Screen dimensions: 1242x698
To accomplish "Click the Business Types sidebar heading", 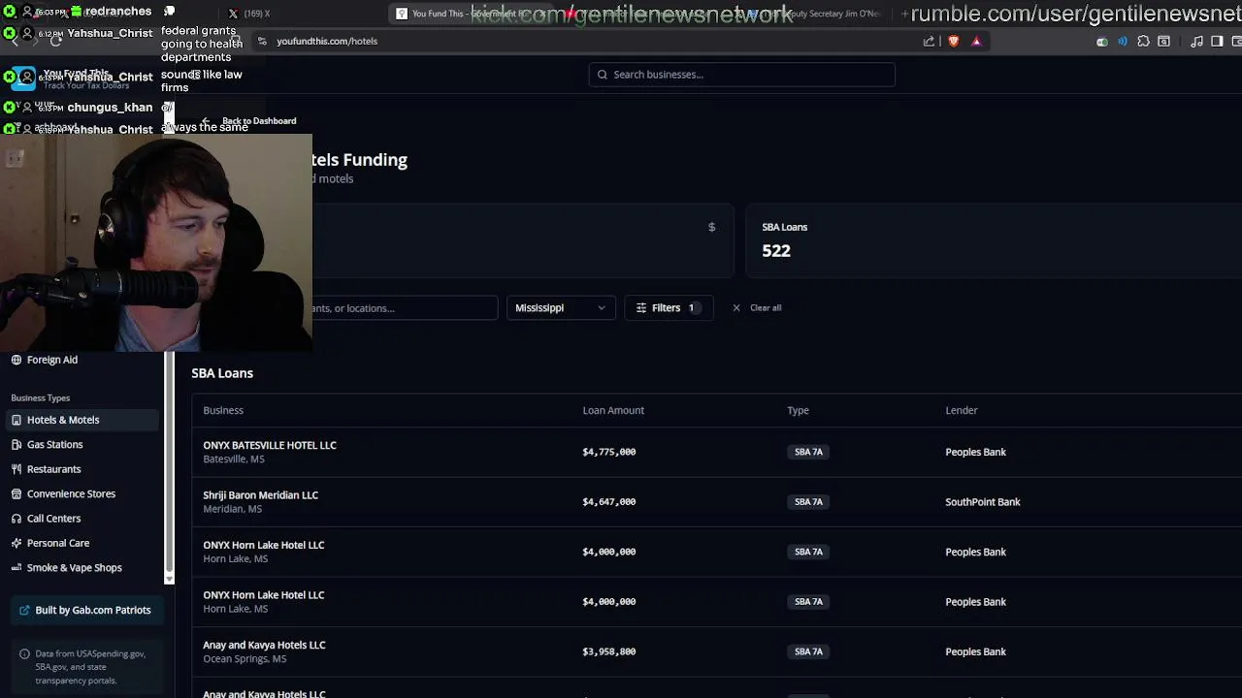I will [x=41, y=397].
